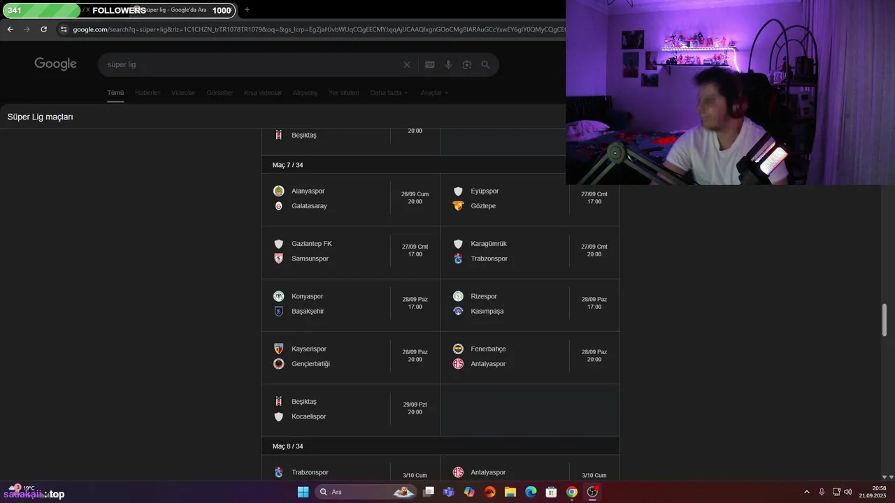Go back to the previous page
The image size is (895, 503).
click(x=10, y=29)
